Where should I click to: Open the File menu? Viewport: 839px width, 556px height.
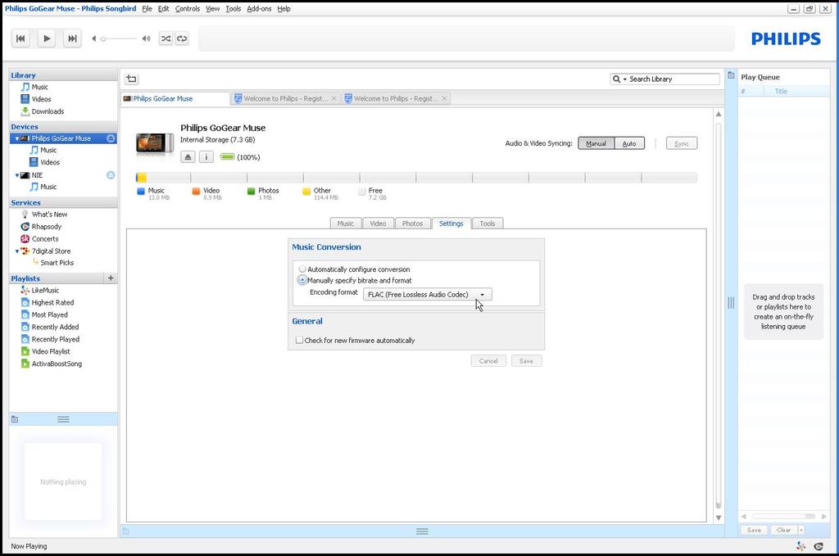click(x=147, y=8)
